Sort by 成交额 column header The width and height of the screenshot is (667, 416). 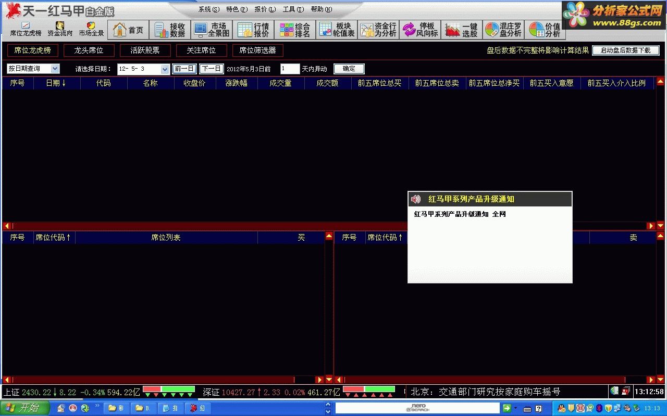coord(328,83)
